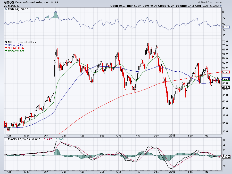232x174 pixels.
Task: Click the -0.810 MACD value tag on axis
Action: coord(226,157)
